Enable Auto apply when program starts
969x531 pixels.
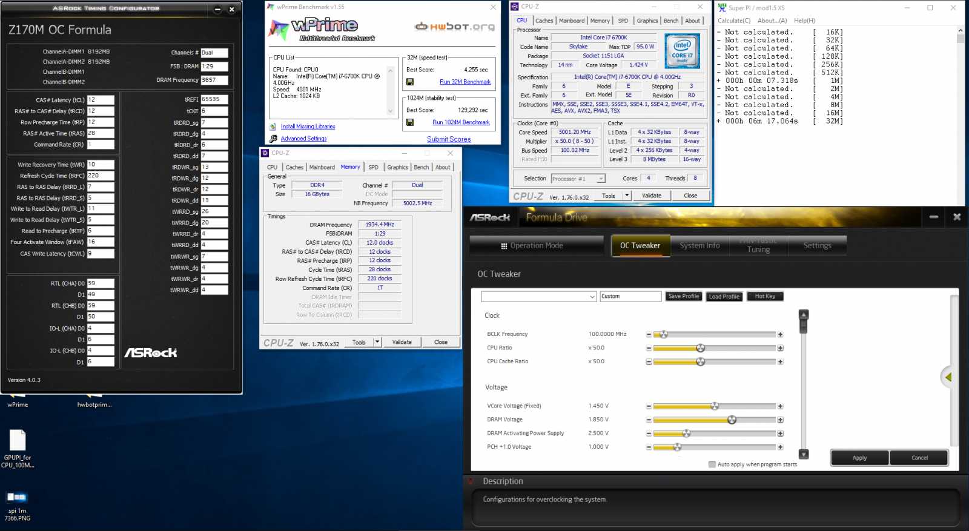tap(712, 464)
